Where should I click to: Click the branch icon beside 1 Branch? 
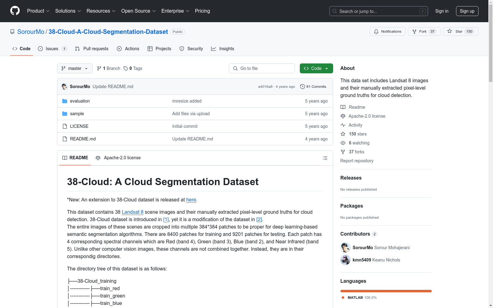click(x=99, y=68)
